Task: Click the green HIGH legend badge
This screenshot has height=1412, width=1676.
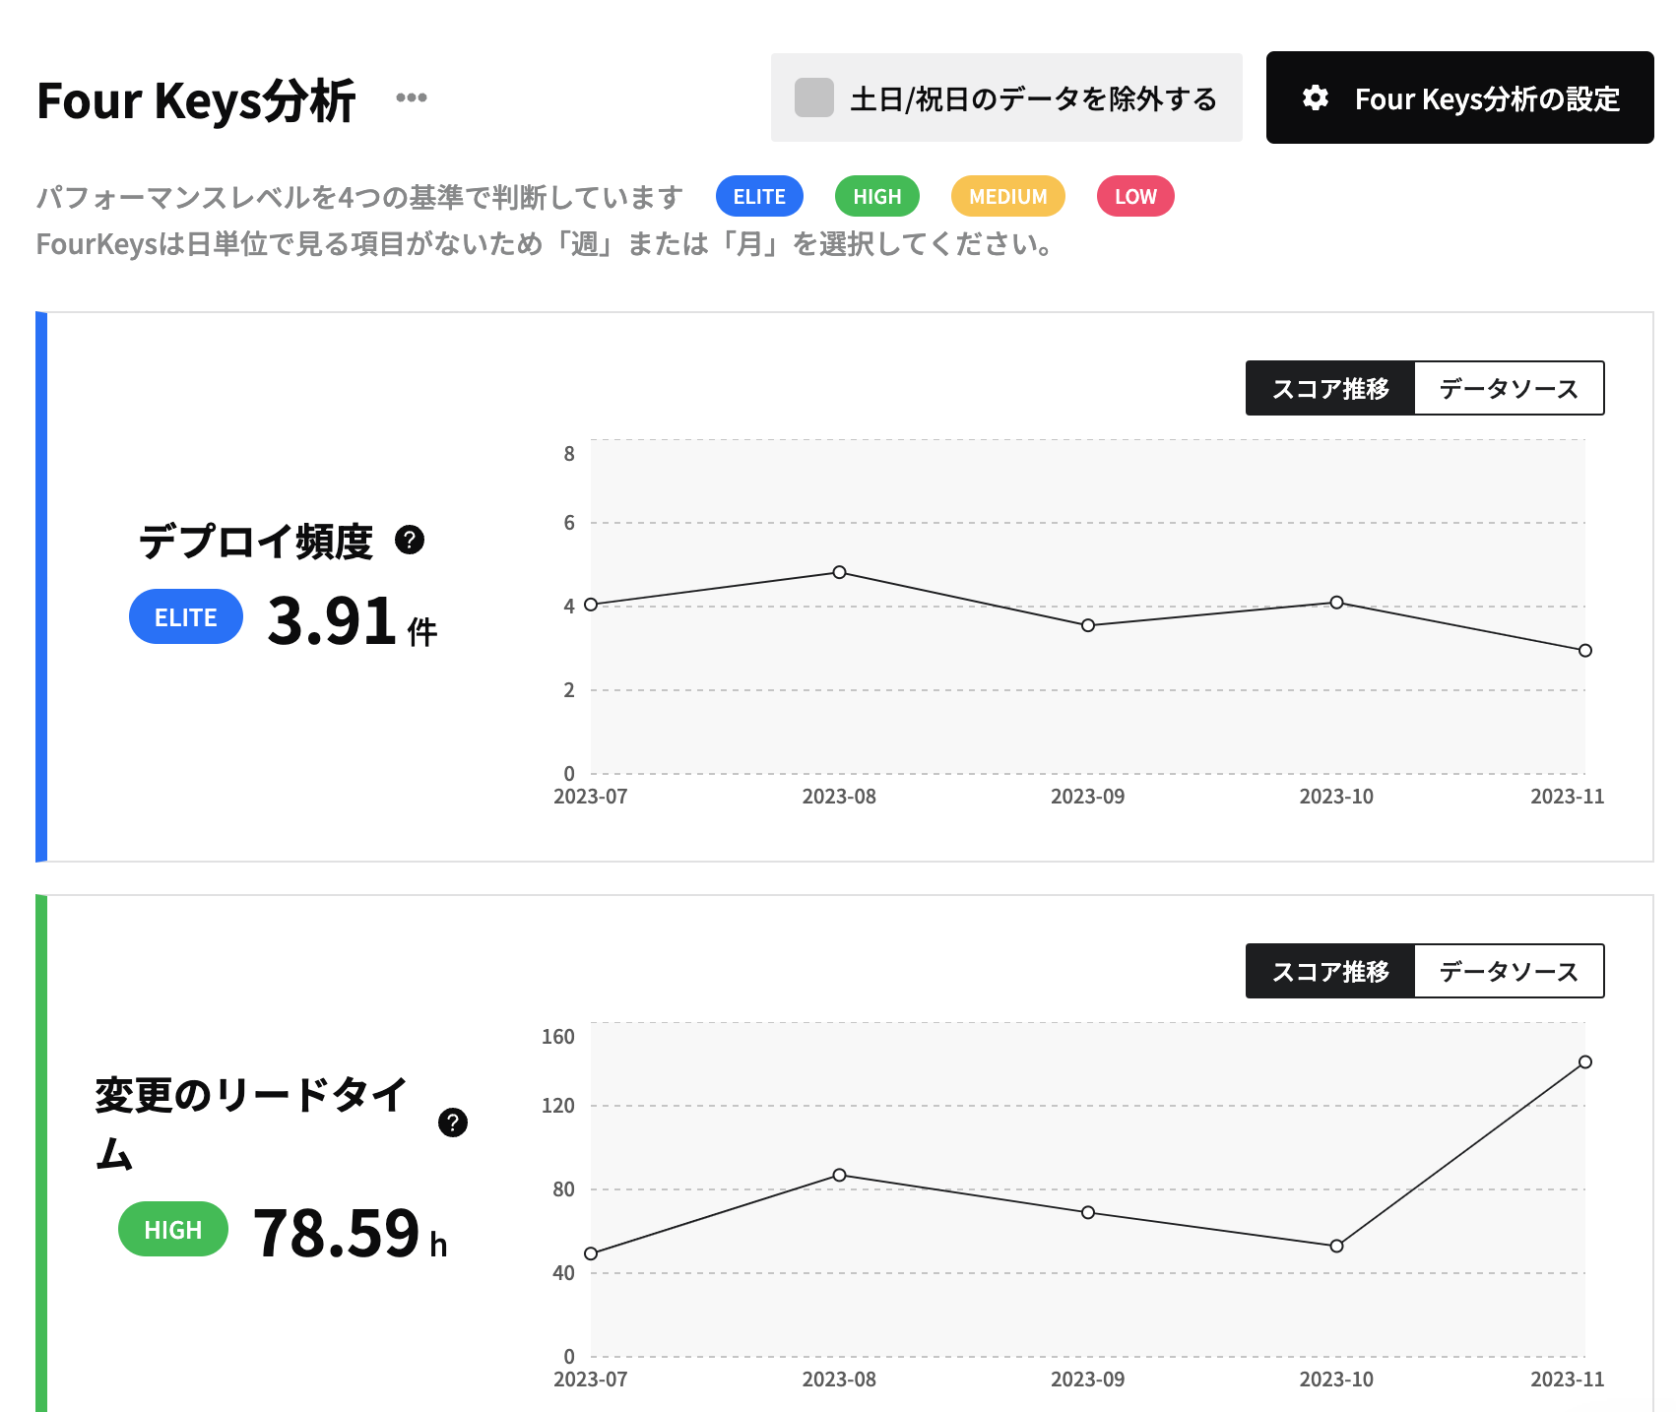Action: coord(876,196)
